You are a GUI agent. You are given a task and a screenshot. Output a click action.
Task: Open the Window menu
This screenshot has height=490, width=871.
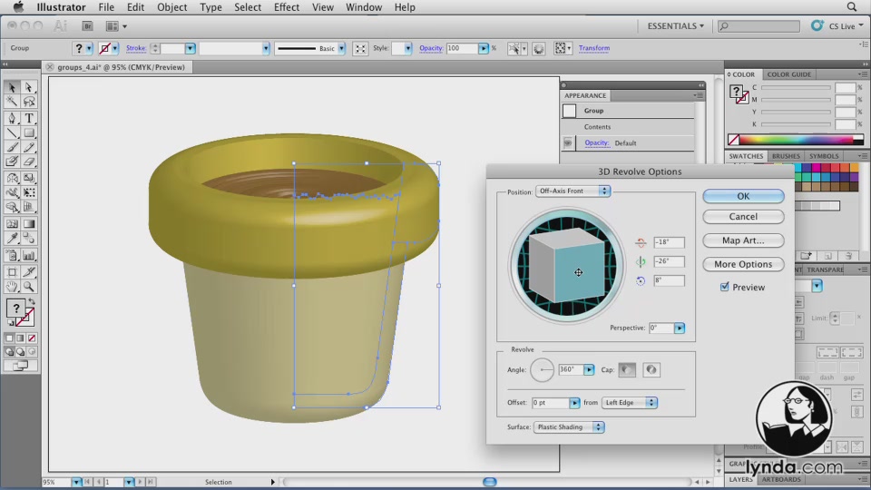pos(363,7)
